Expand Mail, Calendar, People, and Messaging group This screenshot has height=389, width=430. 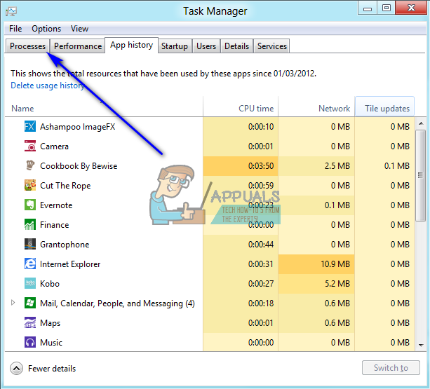click(13, 303)
